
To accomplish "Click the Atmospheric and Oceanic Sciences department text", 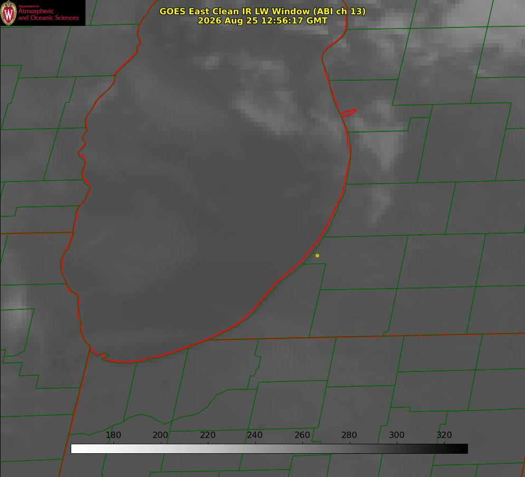I will (x=48, y=13).
